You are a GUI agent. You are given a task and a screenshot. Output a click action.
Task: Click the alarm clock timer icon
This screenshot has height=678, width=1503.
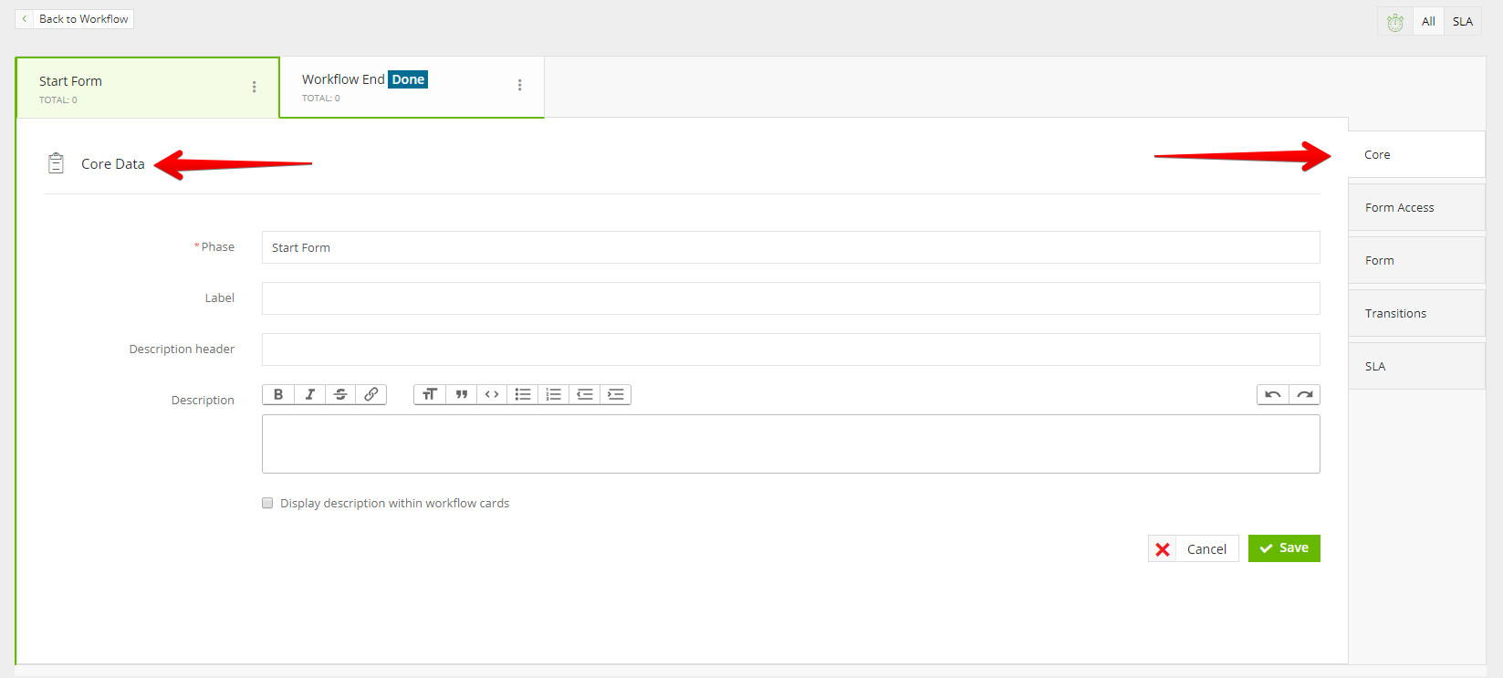[1395, 22]
